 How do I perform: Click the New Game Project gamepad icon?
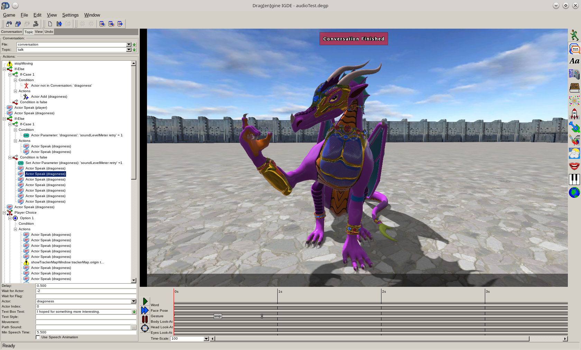pyautogui.click(x=9, y=24)
